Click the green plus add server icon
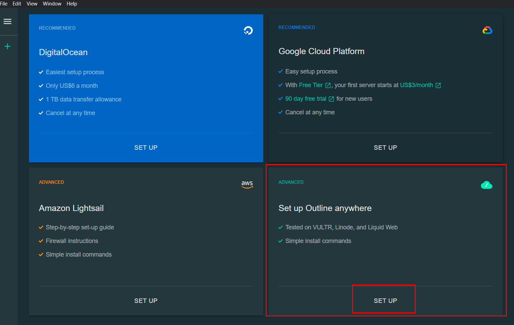Screen dimensions: 514x325 pos(7,46)
